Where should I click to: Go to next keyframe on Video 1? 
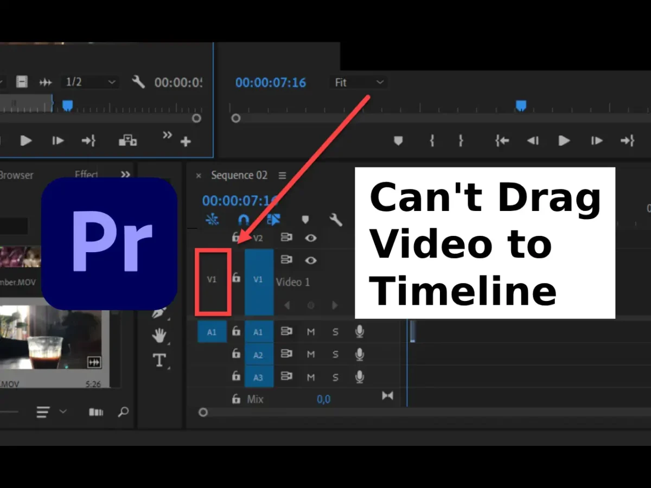tap(335, 305)
